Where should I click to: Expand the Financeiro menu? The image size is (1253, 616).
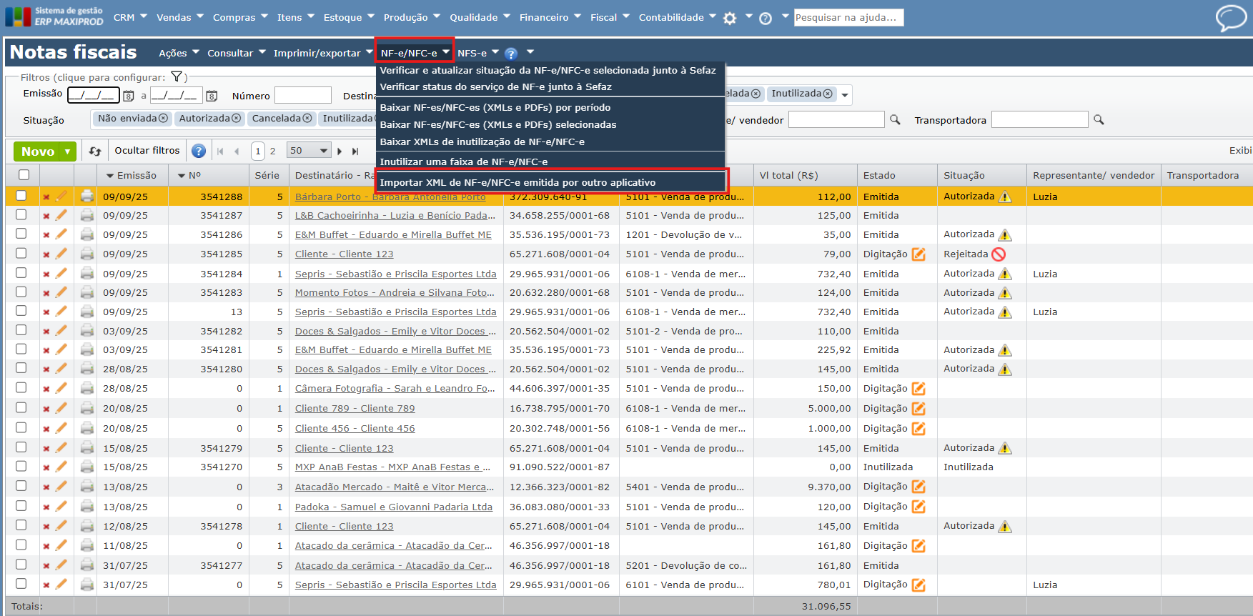[x=550, y=17]
